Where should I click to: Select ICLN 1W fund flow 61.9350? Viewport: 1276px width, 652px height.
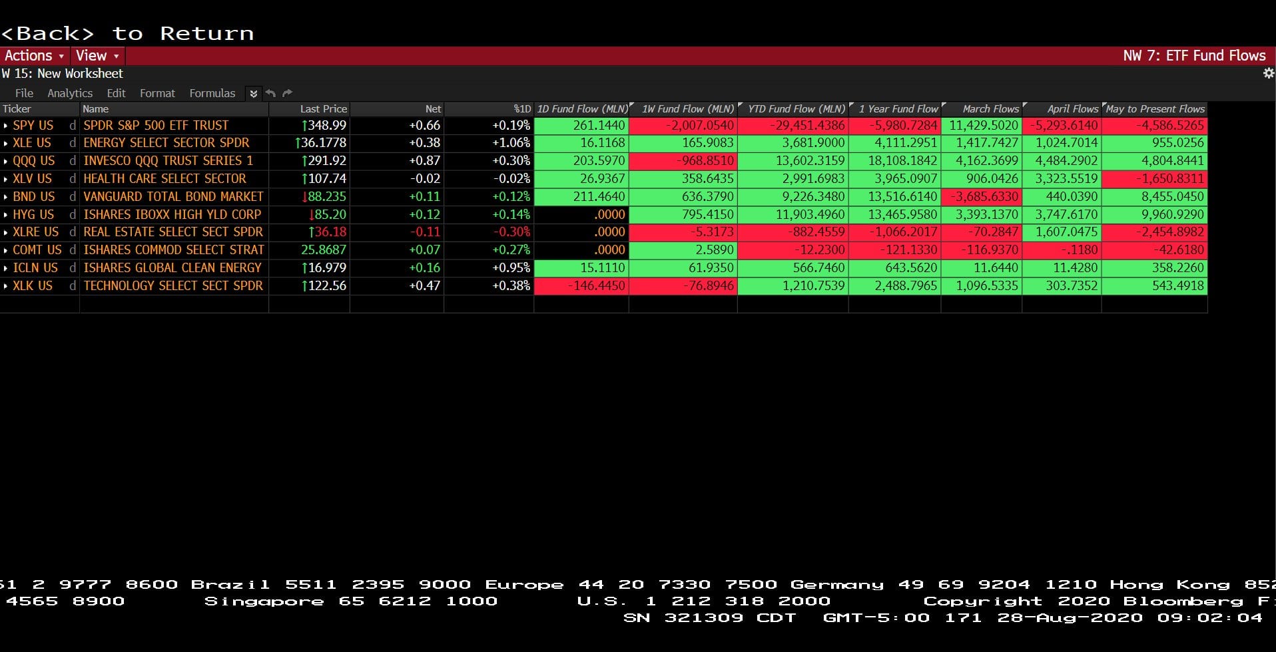(683, 268)
